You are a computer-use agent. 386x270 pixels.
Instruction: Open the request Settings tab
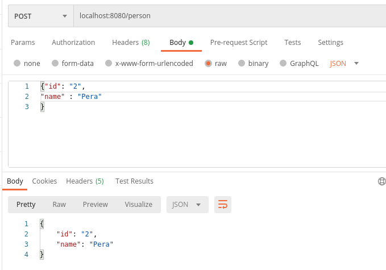(330, 42)
